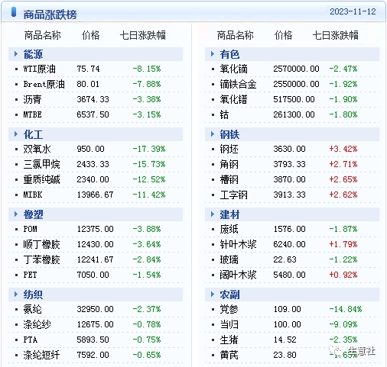Click the WTI原油 price 75.74
The image size is (387, 367).
point(88,69)
